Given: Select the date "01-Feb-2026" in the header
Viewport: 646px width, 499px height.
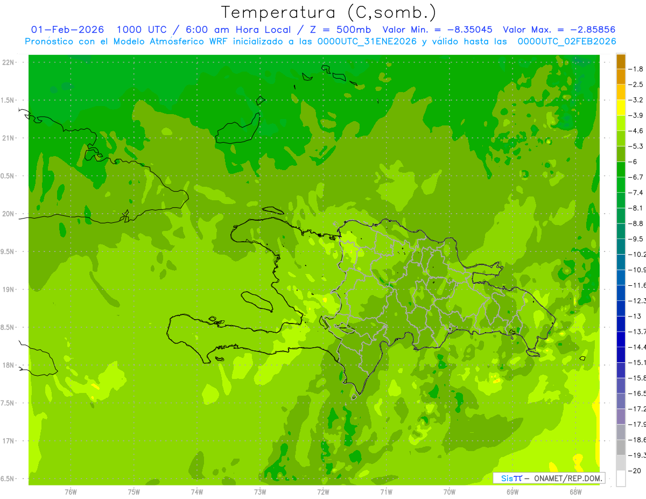Looking at the screenshot, I should pos(67,30).
